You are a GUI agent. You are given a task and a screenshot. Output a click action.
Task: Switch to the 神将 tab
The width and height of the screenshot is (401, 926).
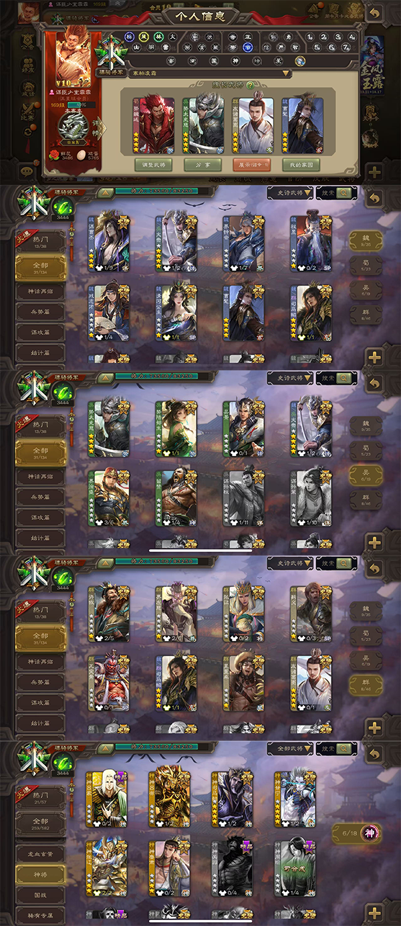click(x=41, y=874)
